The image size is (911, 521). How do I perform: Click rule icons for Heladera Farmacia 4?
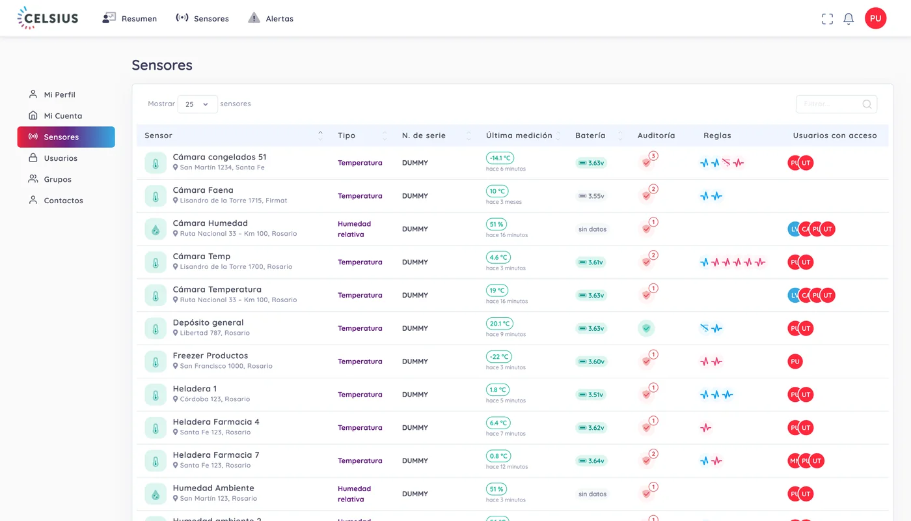click(x=706, y=428)
